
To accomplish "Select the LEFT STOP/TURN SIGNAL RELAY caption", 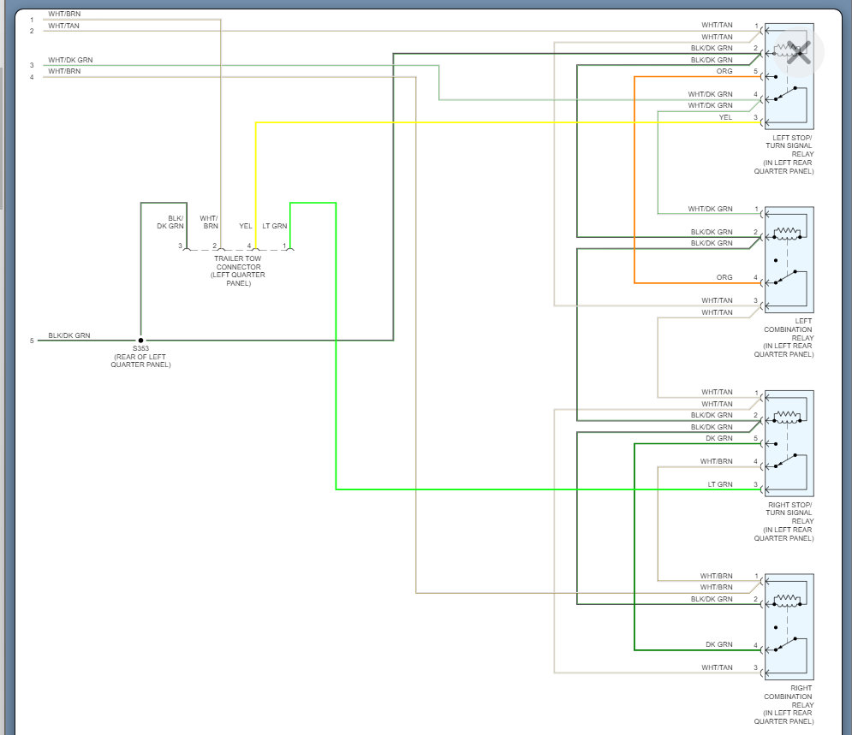I will (783, 154).
